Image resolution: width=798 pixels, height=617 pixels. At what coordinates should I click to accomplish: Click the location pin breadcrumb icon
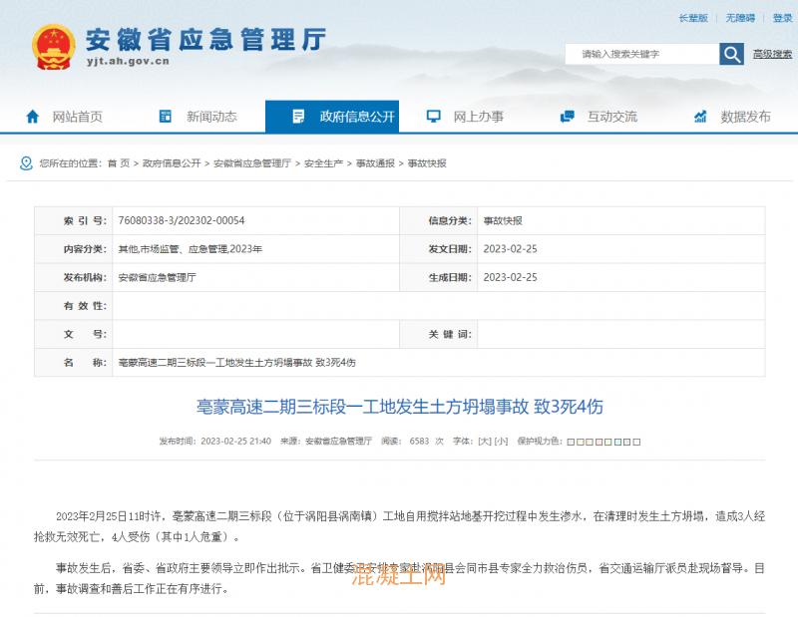point(26,162)
